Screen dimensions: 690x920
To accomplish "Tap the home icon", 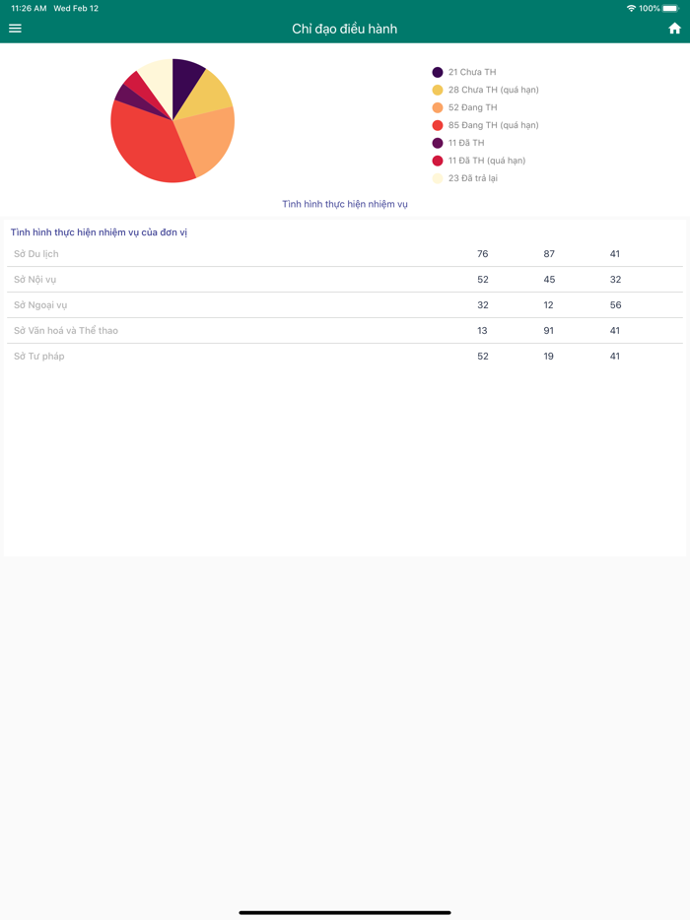I will 674,29.
